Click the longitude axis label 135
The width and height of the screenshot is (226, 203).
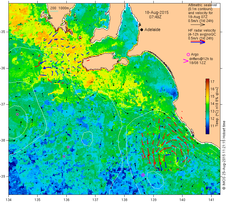pyautogui.click(x=38, y=200)
